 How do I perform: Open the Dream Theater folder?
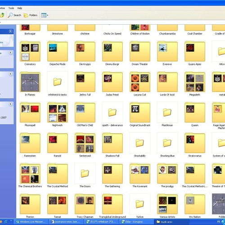point(140,51)
